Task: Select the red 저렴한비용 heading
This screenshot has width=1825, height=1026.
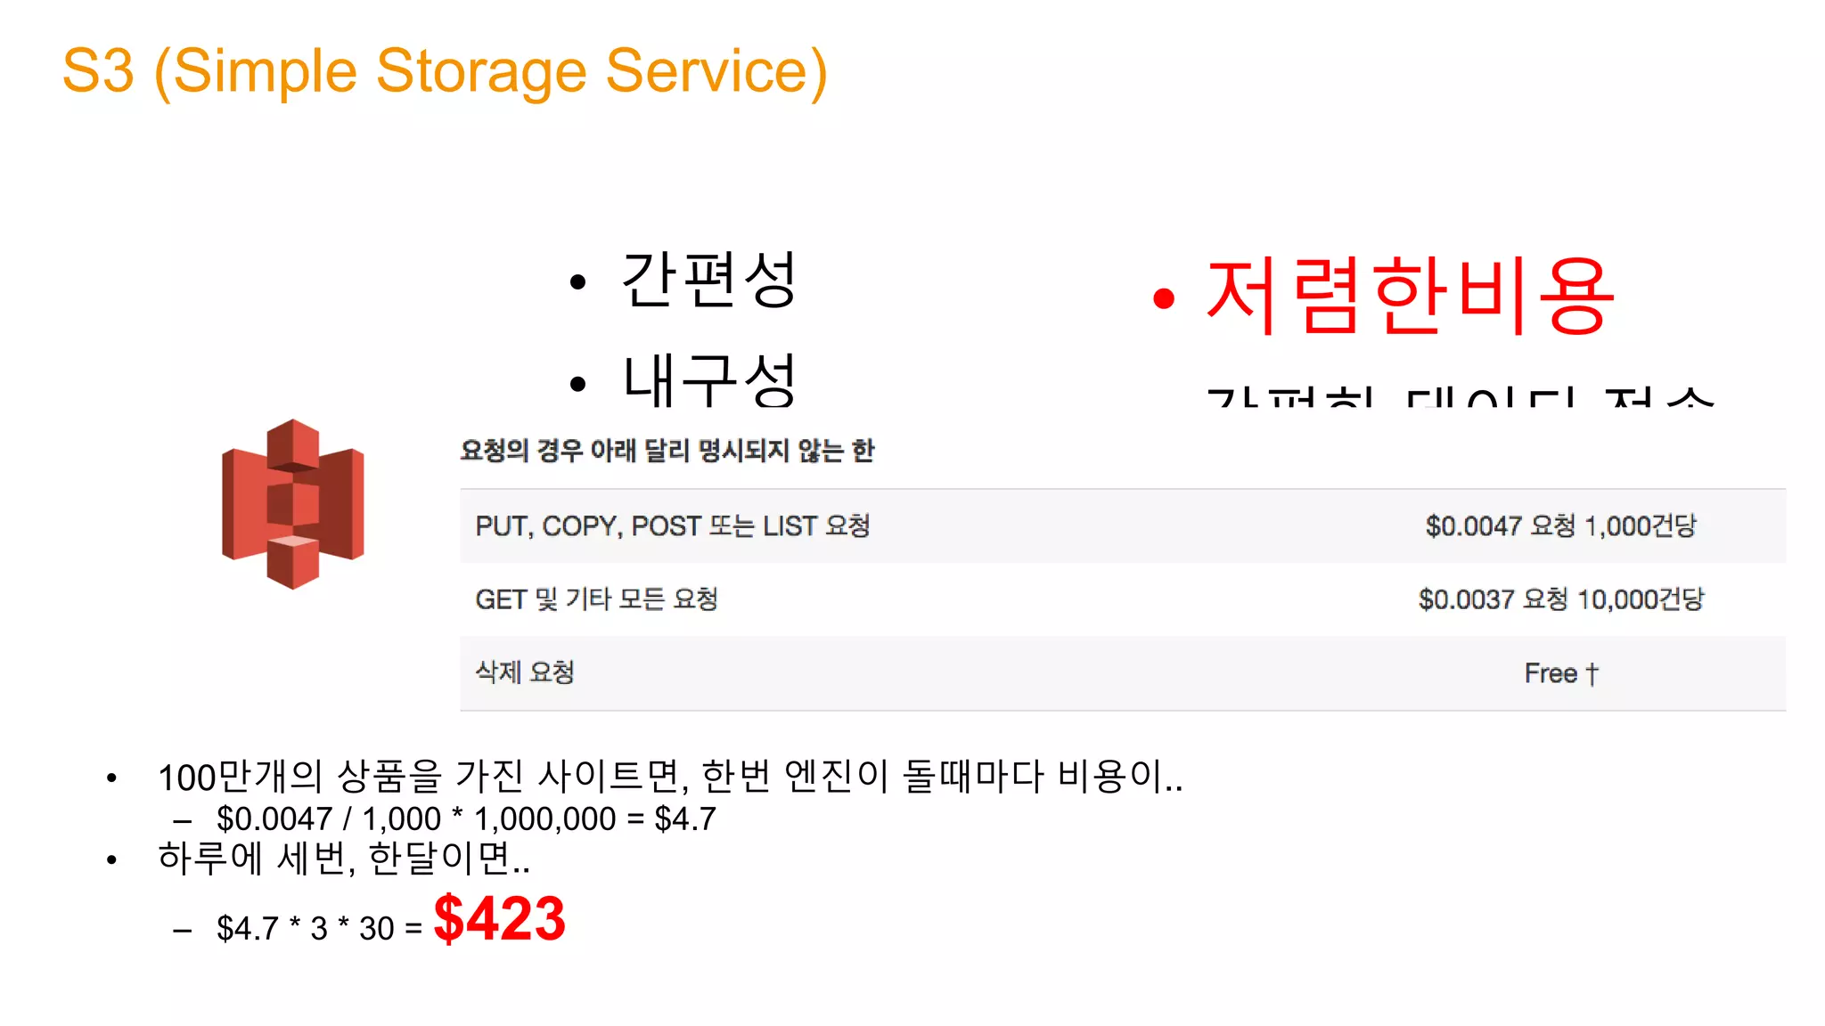Action: tap(1410, 297)
